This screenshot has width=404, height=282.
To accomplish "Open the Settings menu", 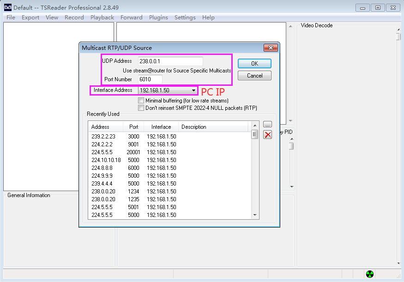I will click(185, 18).
